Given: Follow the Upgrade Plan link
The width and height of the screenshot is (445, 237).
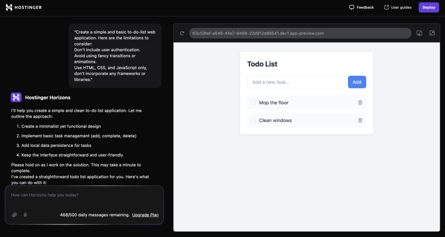Looking at the screenshot, I should click(x=145, y=215).
